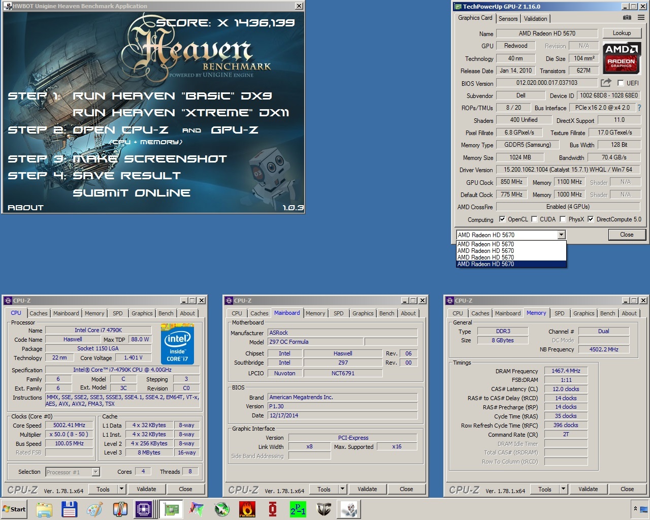The image size is (650, 520).
Task: Click the multicolored arrow taskbar icon
Action: coord(197,509)
